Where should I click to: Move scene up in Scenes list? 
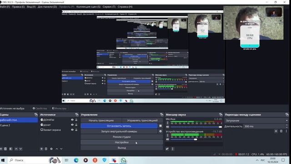click(16, 149)
